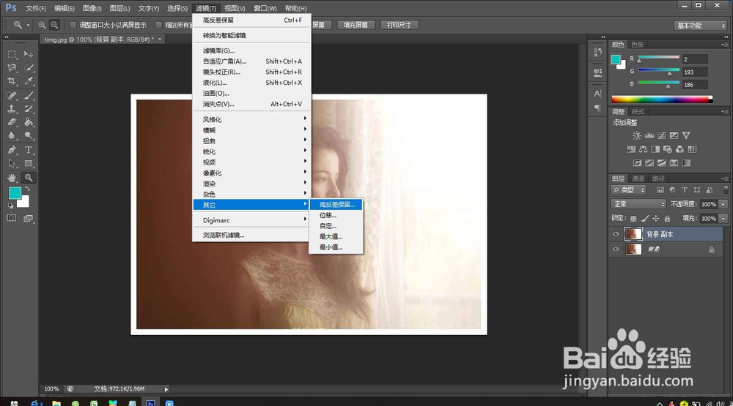Select the Paint Bucket tool
Screen dimensions: 733x406
[29, 122]
